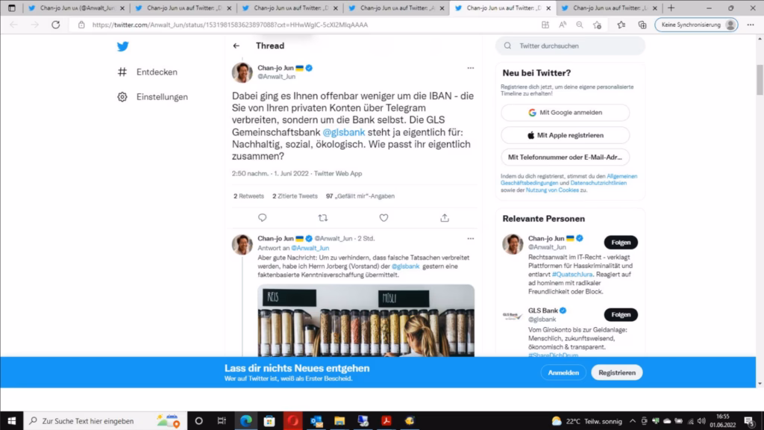Click the Twitter bird logo
The image size is (764, 430).
coord(123,46)
